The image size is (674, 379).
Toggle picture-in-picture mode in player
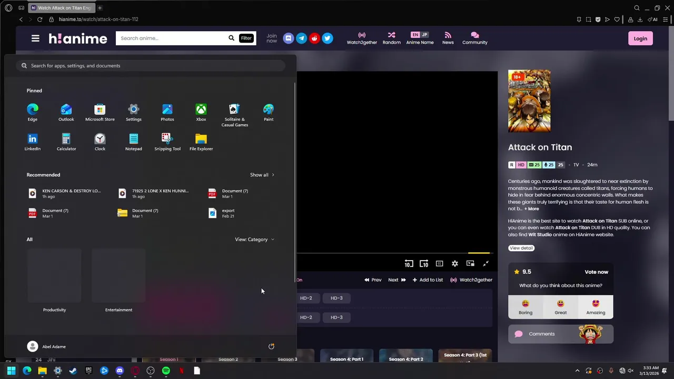point(470,264)
